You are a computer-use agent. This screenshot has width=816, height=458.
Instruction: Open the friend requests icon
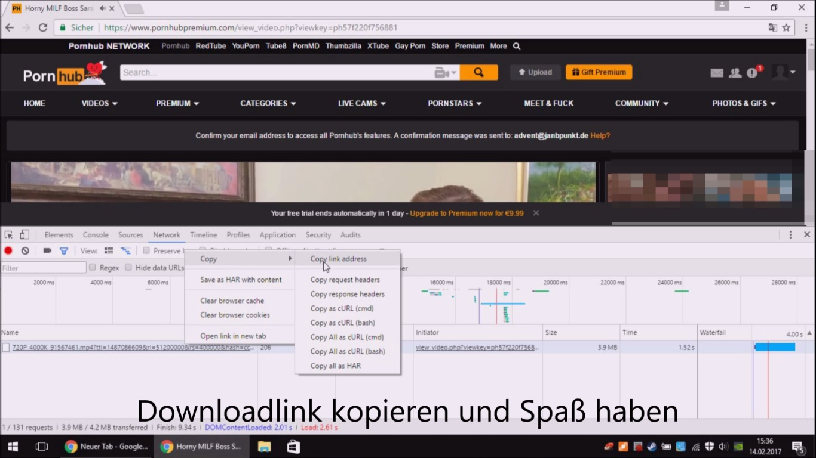(x=735, y=73)
